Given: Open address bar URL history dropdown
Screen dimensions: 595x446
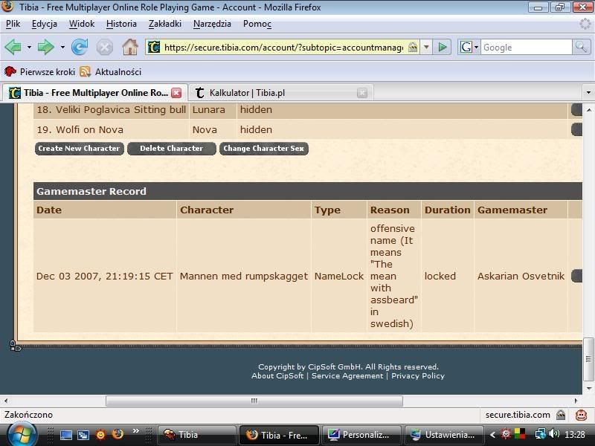Looking at the screenshot, I should tap(426, 48).
